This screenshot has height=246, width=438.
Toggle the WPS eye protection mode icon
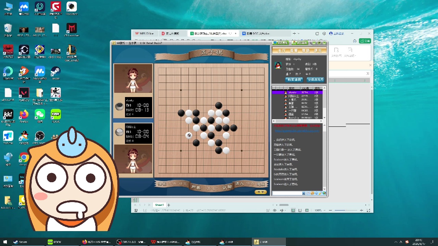click(274, 210)
